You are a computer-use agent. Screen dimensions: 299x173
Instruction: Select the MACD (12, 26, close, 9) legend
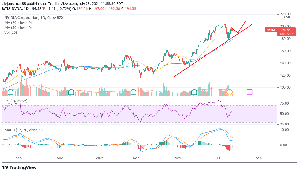[x=23, y=130]
